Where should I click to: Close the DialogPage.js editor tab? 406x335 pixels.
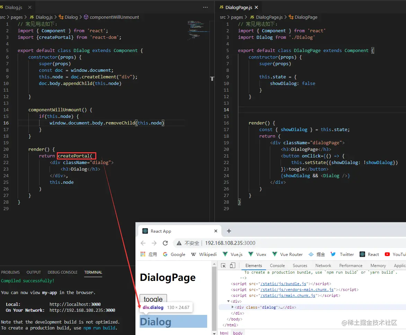[x=256, y=7]
